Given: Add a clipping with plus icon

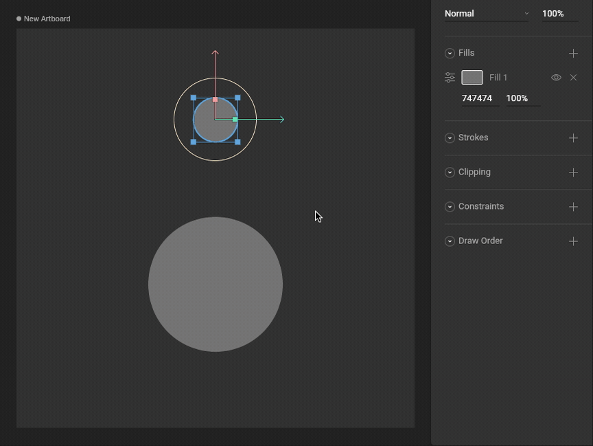Looking at the screenshot, I should [573, 172].
